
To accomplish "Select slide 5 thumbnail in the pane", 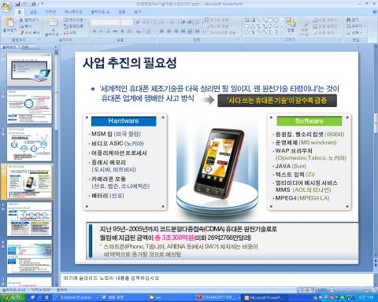I will pos(29,219).
